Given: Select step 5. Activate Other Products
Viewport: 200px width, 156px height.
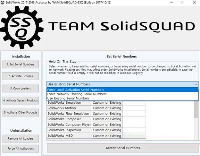Looking at the screenshot, I should 21,113.
